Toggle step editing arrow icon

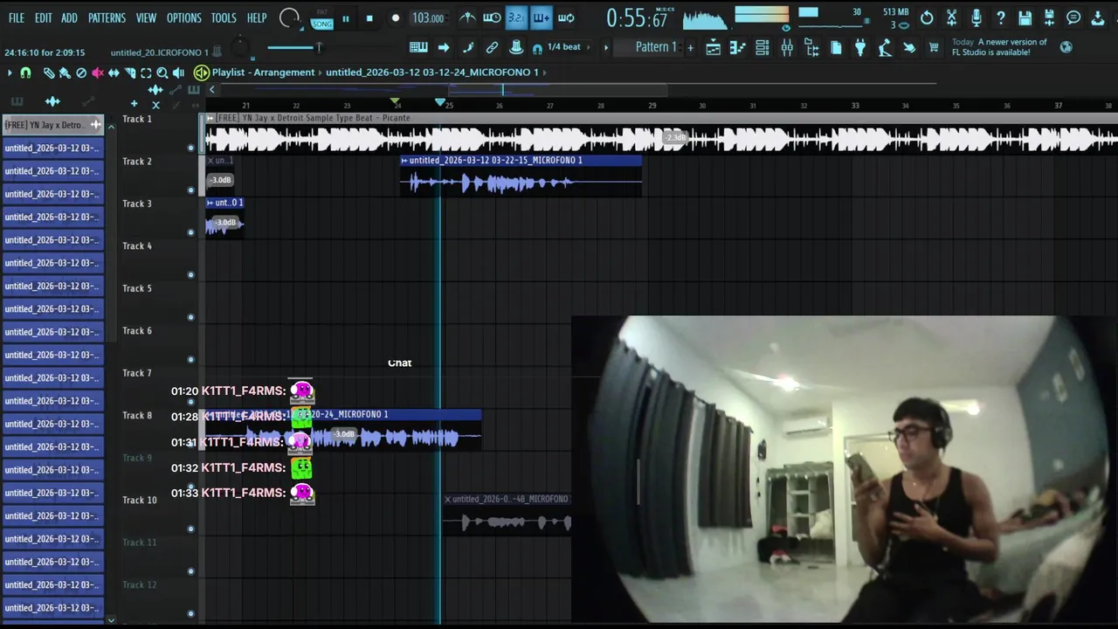coord(443,47)
